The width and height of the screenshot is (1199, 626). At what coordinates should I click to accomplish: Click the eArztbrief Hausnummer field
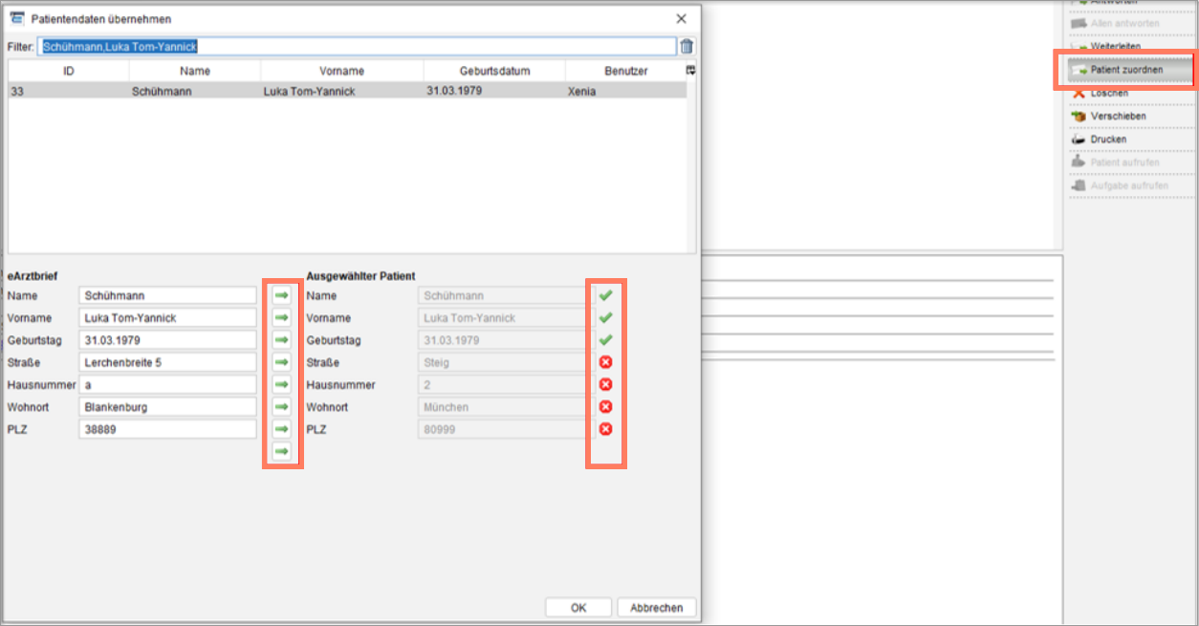coord(167,384)
